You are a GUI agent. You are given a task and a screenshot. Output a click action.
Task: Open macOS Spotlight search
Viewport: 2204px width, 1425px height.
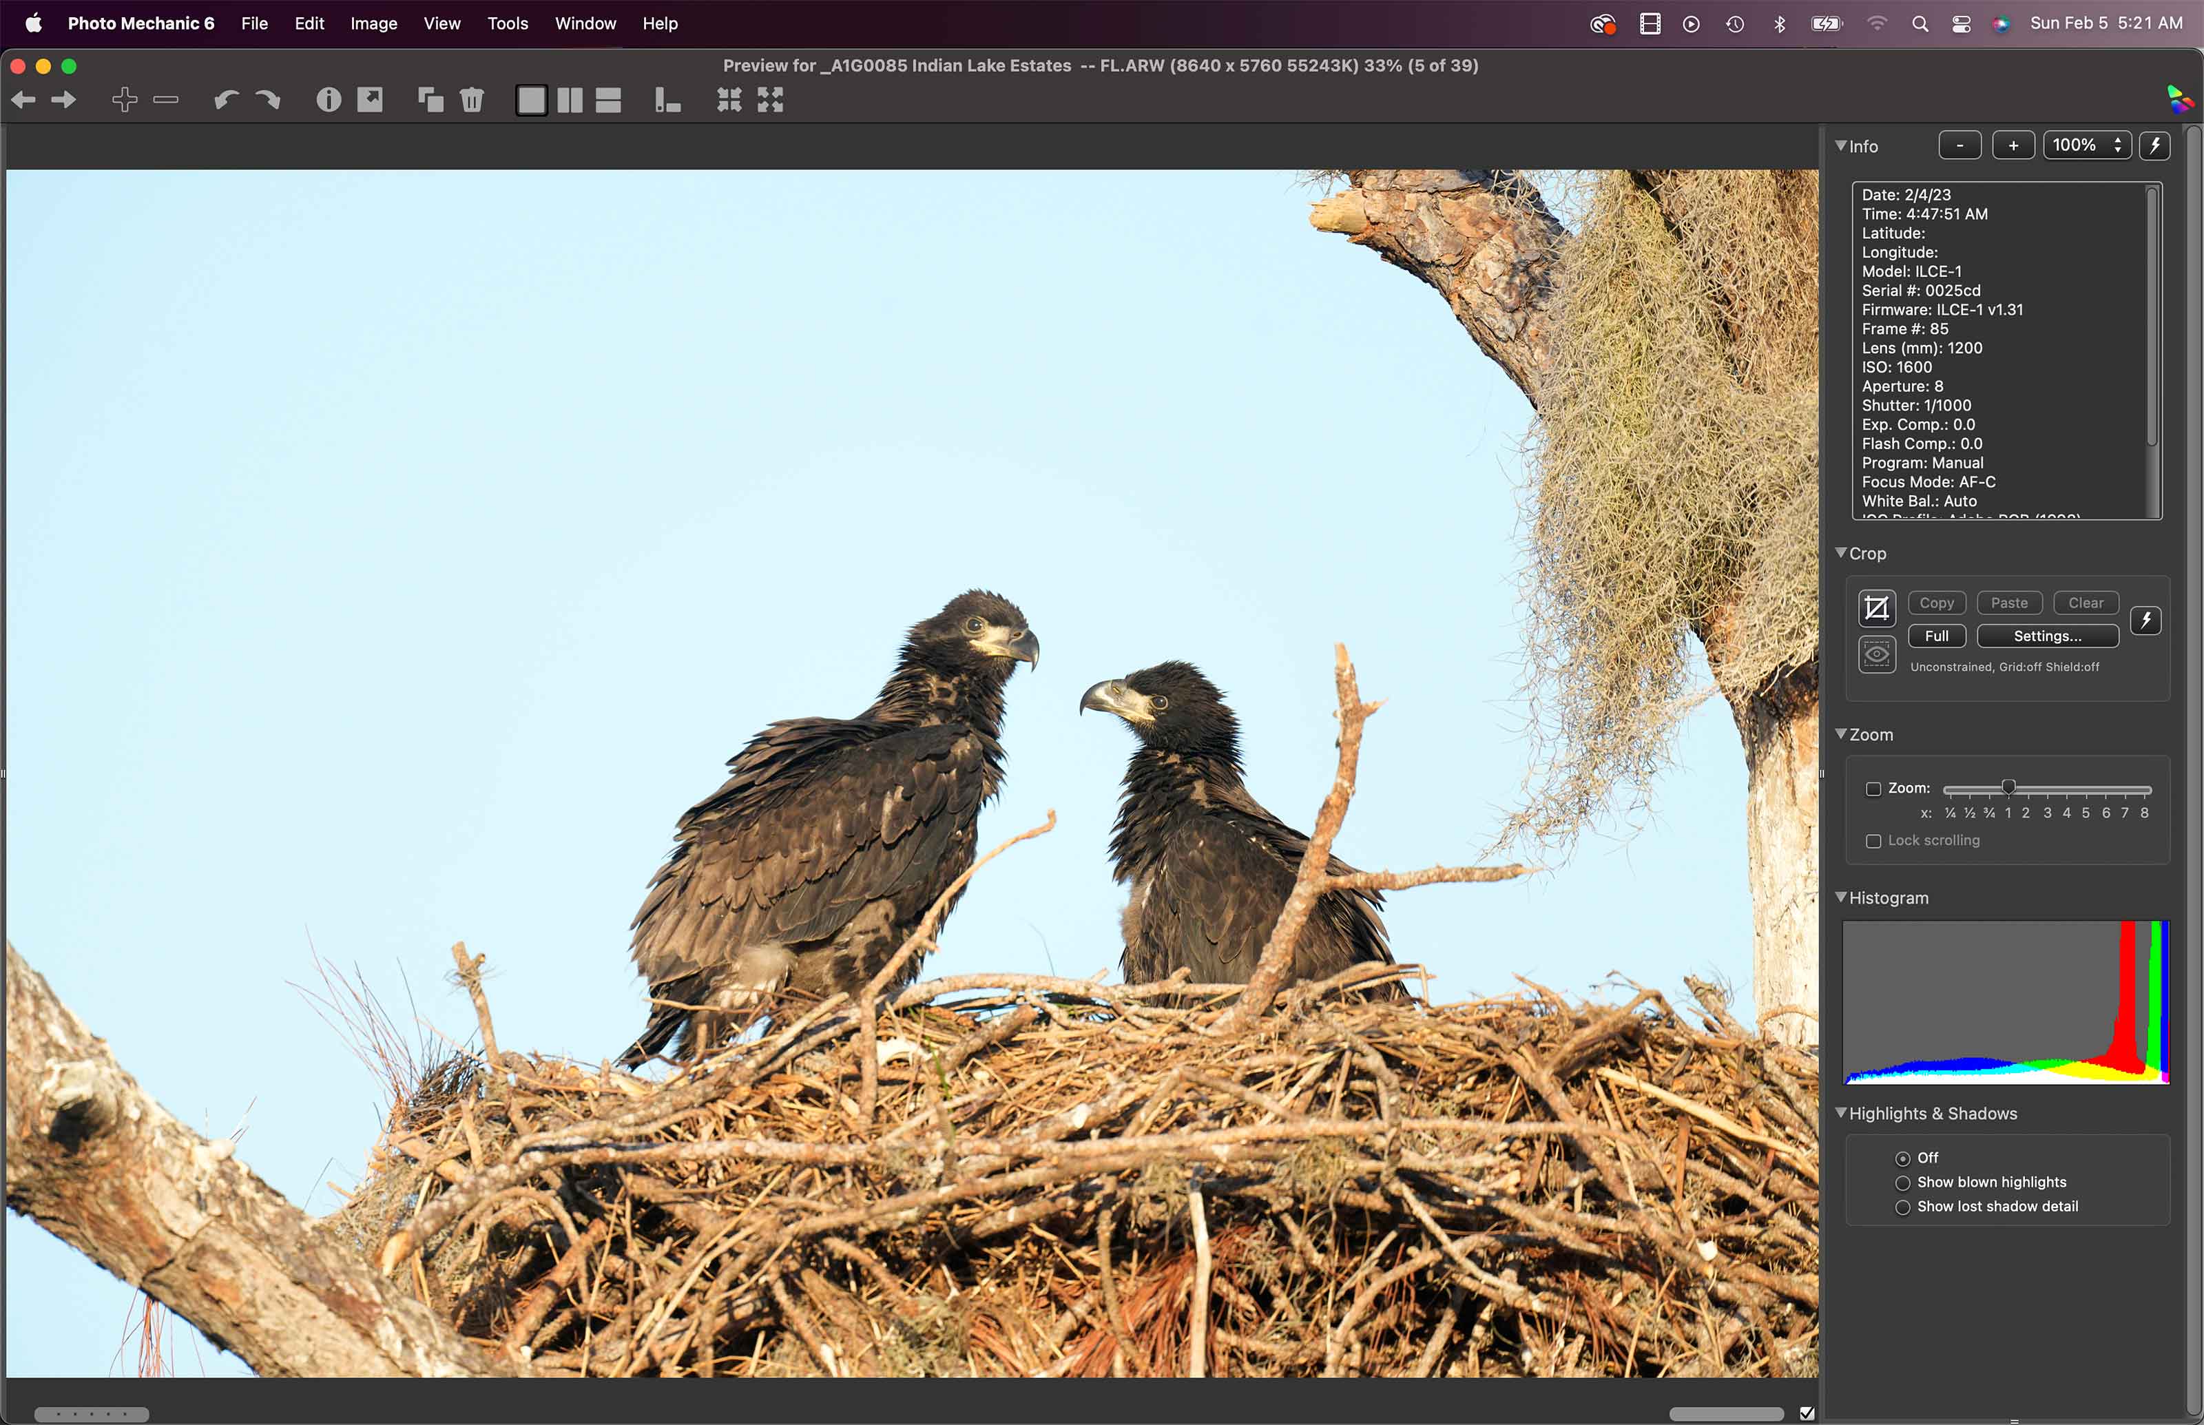coord(1920,24)
